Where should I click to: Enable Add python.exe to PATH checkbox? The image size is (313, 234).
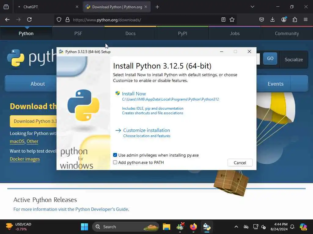click(115, 162)
